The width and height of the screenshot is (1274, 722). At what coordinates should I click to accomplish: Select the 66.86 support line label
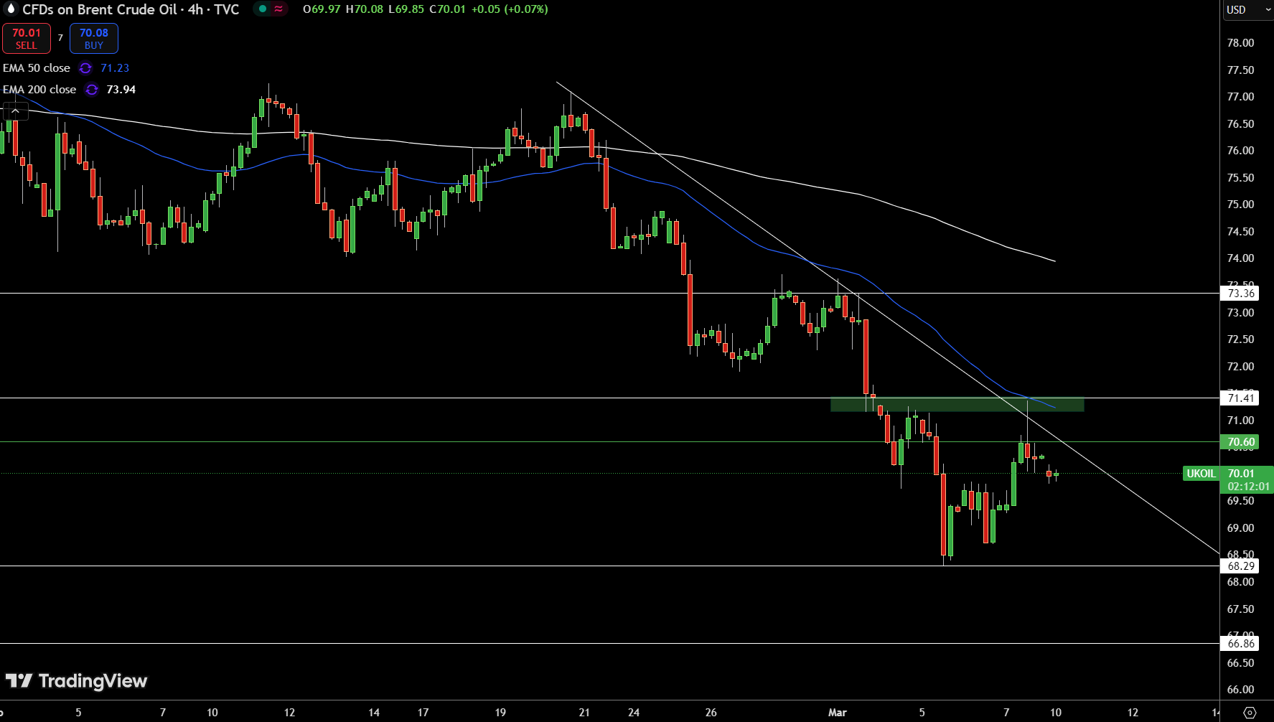pyautogui.click(x=1240, y=644)
